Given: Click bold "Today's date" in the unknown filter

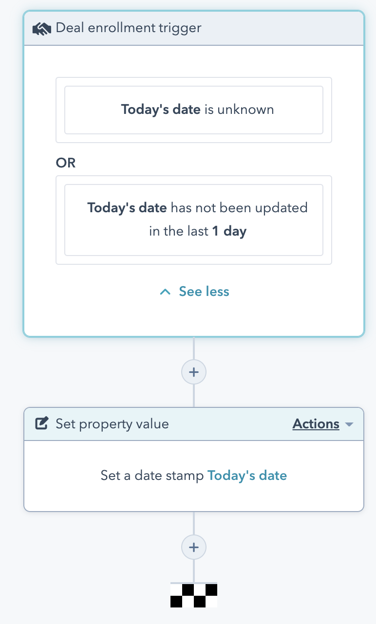Looking at the screenshot, I should point(161,110).
